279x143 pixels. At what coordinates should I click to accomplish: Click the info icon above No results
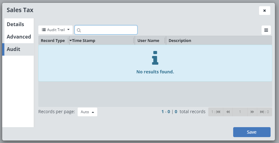[x=155, y=58]
